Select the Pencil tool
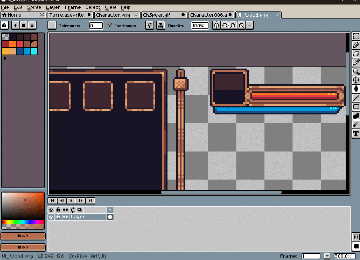This screenshot has height=260, width=360. pos(356,45)
